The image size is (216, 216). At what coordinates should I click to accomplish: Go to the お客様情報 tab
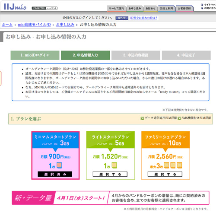pos(184,9)
